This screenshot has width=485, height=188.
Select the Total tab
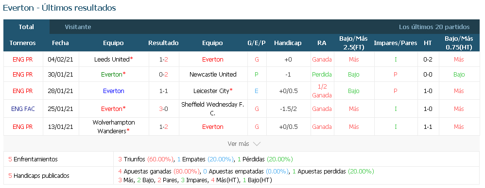(x=26, y=27)
